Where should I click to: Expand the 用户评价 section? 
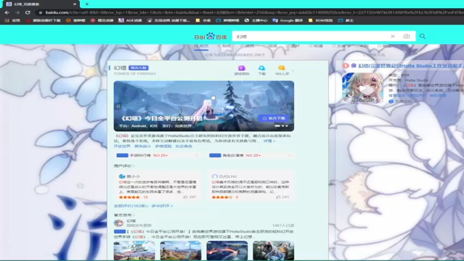click(x=124, y=166)
